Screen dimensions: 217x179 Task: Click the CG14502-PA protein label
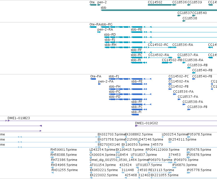(x=179, y=81)
